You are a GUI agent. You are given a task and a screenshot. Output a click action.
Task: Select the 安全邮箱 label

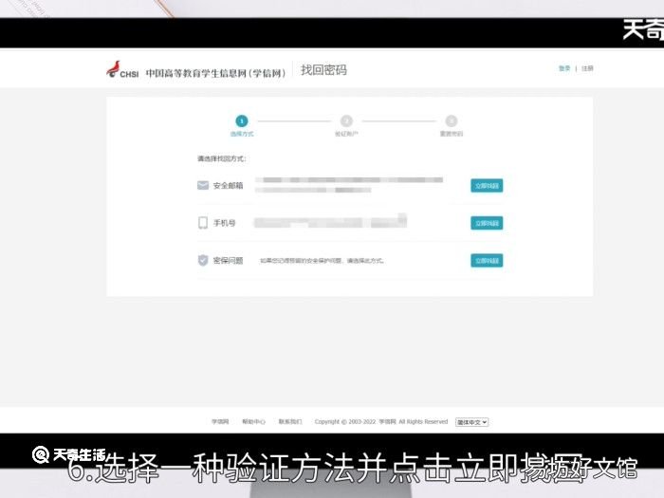click(228, 186)
